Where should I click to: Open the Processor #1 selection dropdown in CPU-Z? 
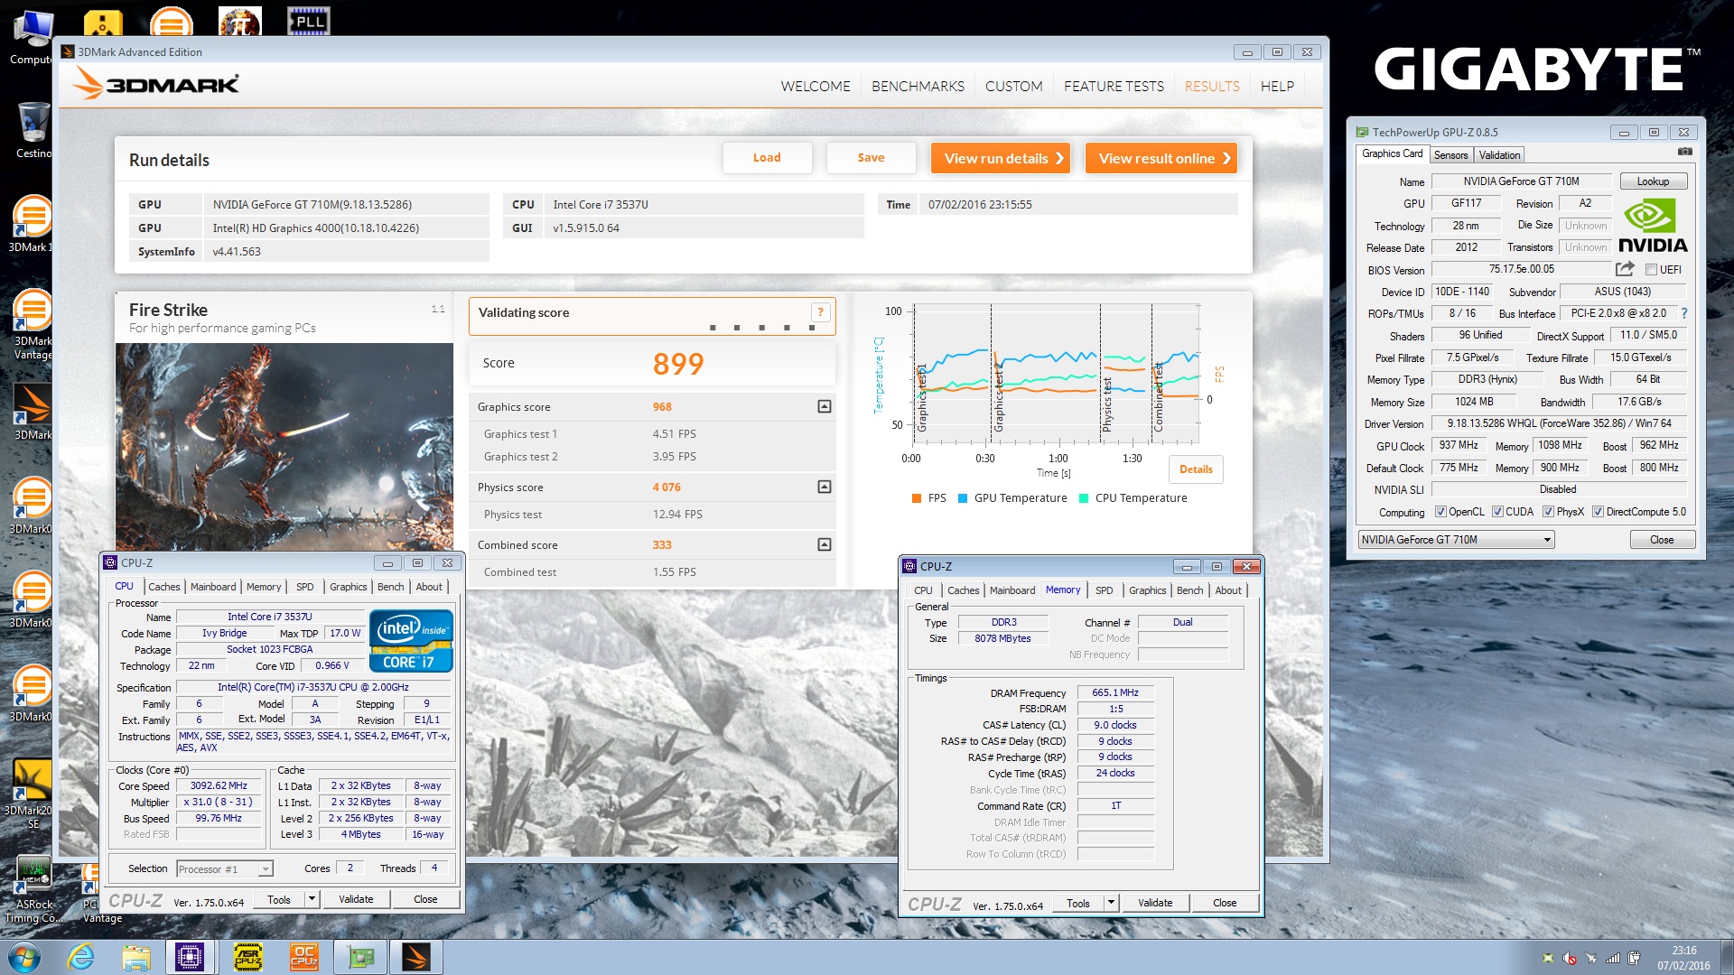(x=225, y=869)
